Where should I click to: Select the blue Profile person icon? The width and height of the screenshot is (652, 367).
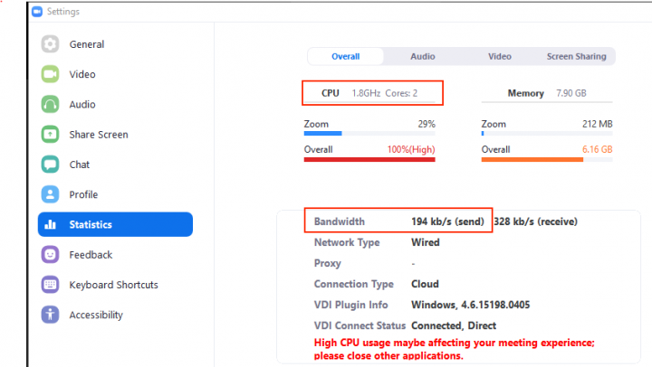[x=51, y=194]
